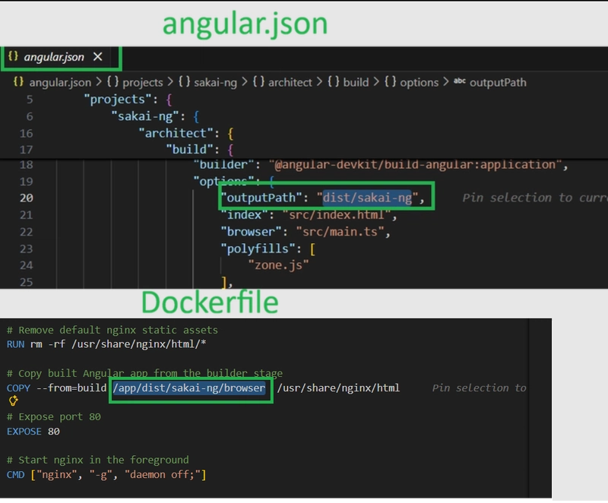This screenshot has height=503, width=608.
Task: Click the src/main.ts value
Action: pos(340,232)
